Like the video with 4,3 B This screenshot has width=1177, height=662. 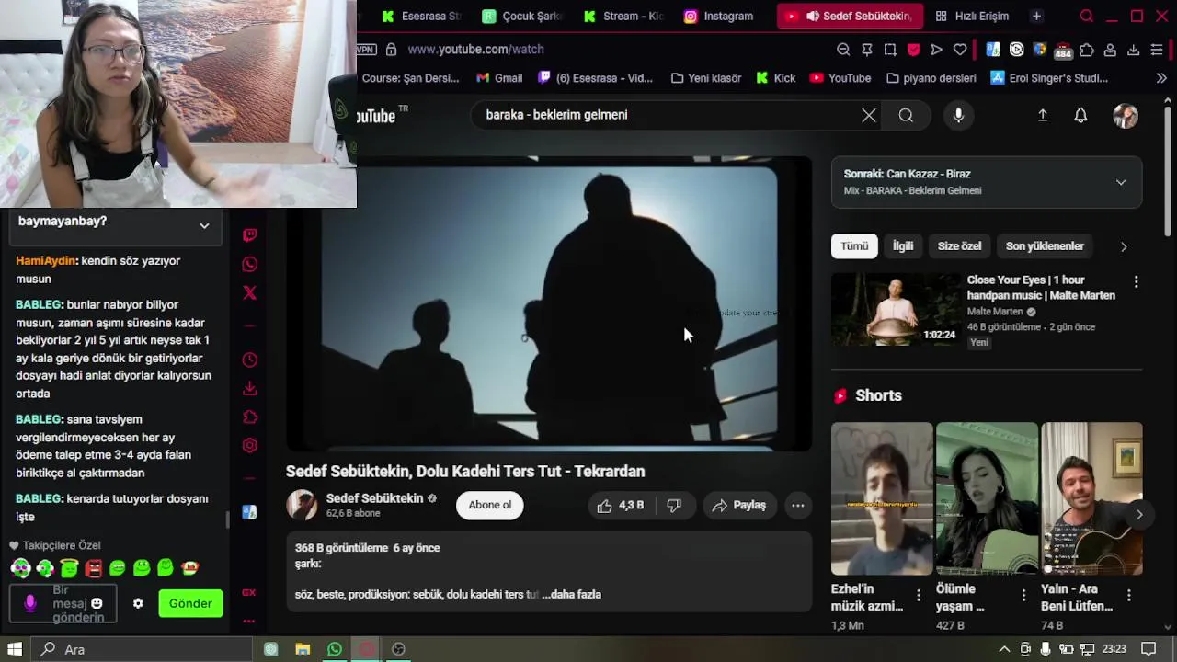click(x=621, y=505)
